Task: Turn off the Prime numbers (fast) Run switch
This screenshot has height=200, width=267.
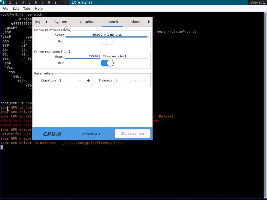Action: pyautogui.click(x=107, y=63)
